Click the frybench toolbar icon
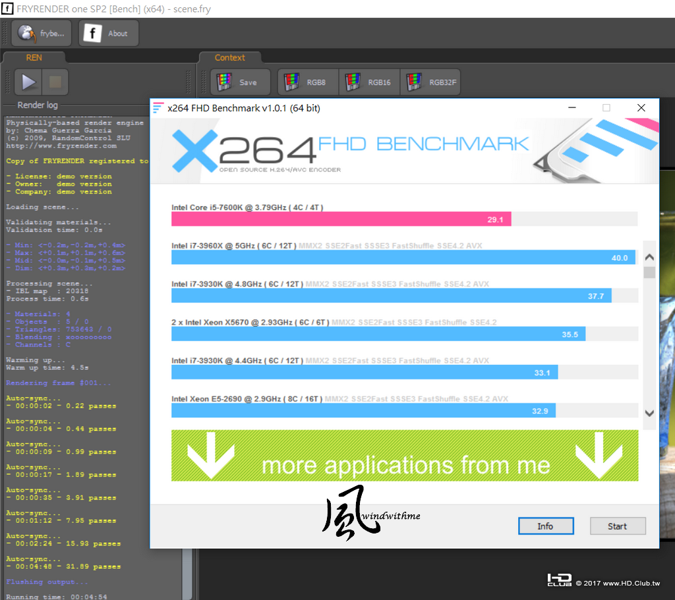675x600 pixels. 42,33
